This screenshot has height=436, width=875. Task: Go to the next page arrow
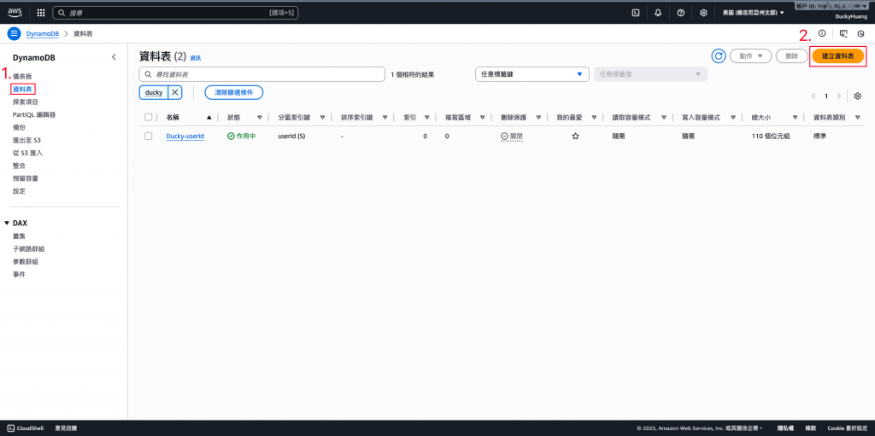click(839, 96)
